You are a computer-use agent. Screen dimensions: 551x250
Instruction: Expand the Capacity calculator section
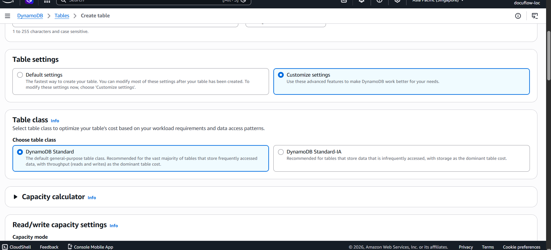16,197
